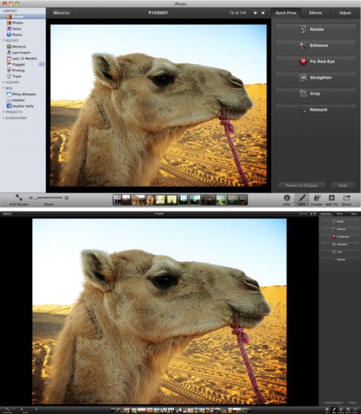Switch to the Effects tab
Viewport: 361px width, 414px height.
pos(315,13)
